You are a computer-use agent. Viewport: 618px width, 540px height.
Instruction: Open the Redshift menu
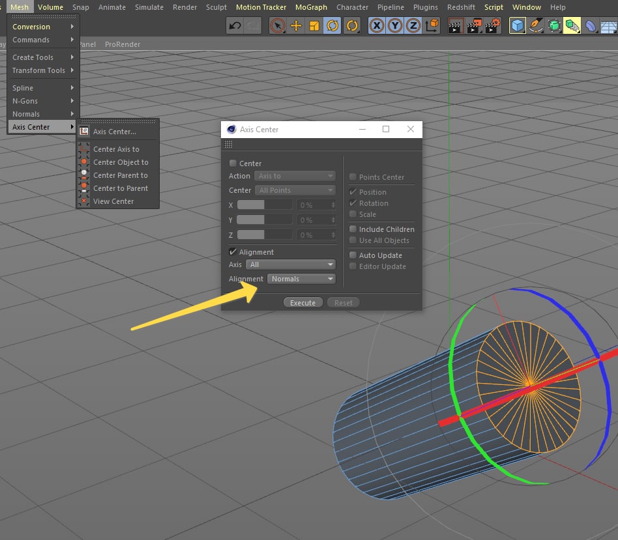(461, 7)
